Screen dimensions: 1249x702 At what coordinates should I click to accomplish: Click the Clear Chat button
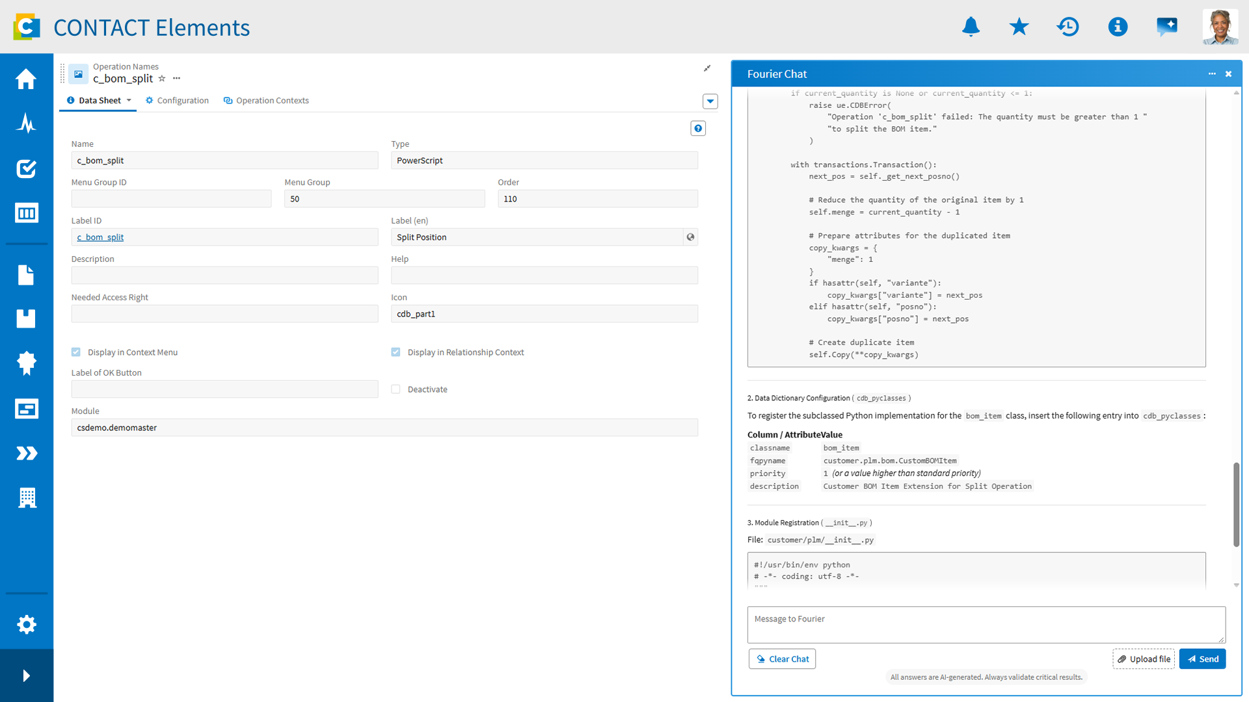coord(782,659)
